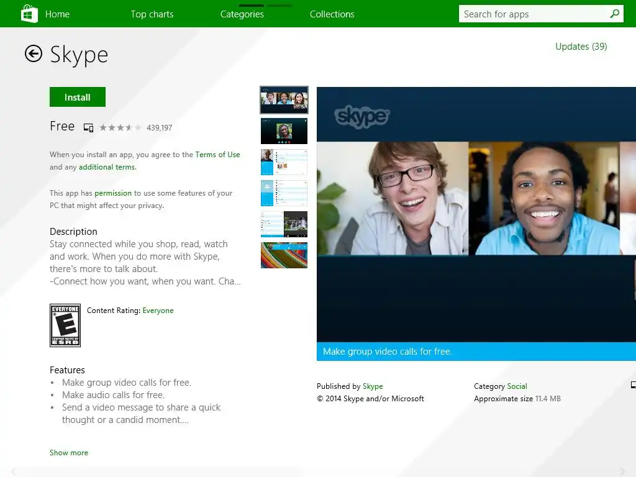The width and height of the screenshot is (636, 477).
Task: Click Show more under Features
Action: [x=69, y=453]
